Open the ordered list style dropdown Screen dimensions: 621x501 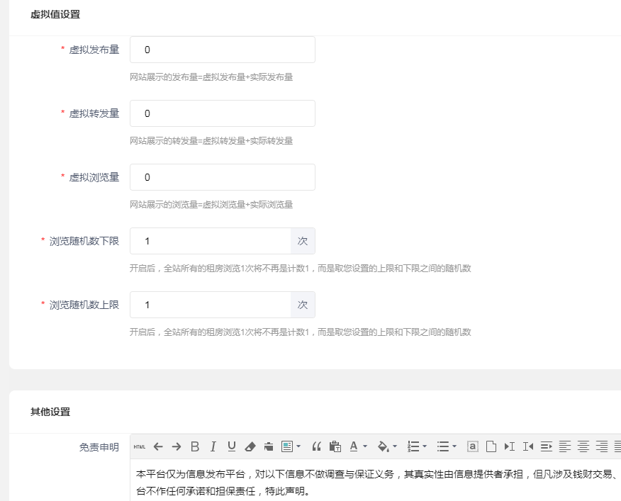tap(425, 446)
